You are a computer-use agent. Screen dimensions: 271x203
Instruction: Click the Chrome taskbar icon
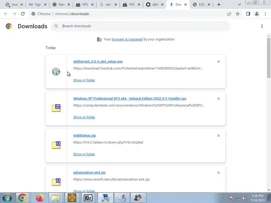(x=22, y=198)
